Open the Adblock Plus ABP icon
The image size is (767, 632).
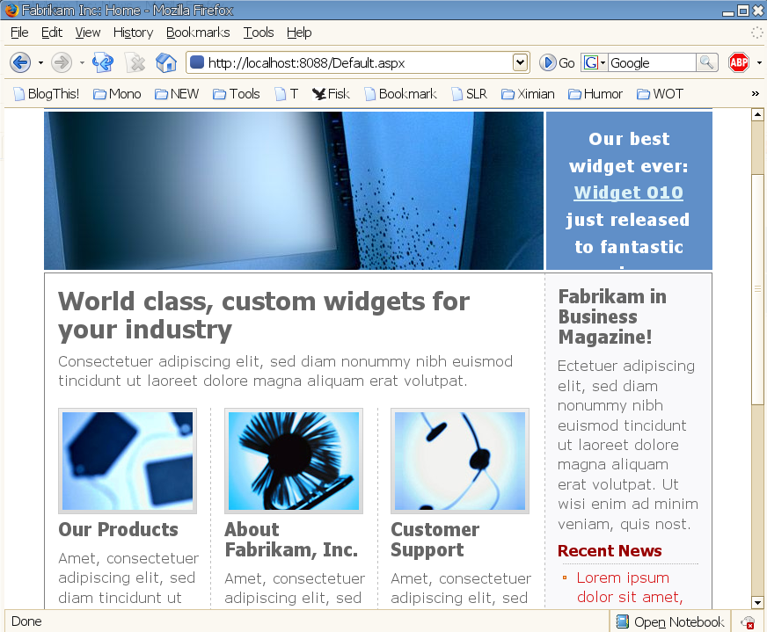[x=739, y=62]
